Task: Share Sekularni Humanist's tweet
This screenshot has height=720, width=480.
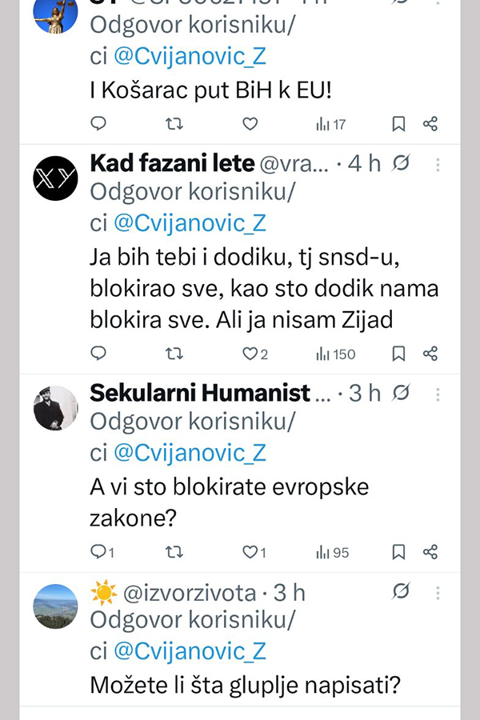Action: point(430,552)
